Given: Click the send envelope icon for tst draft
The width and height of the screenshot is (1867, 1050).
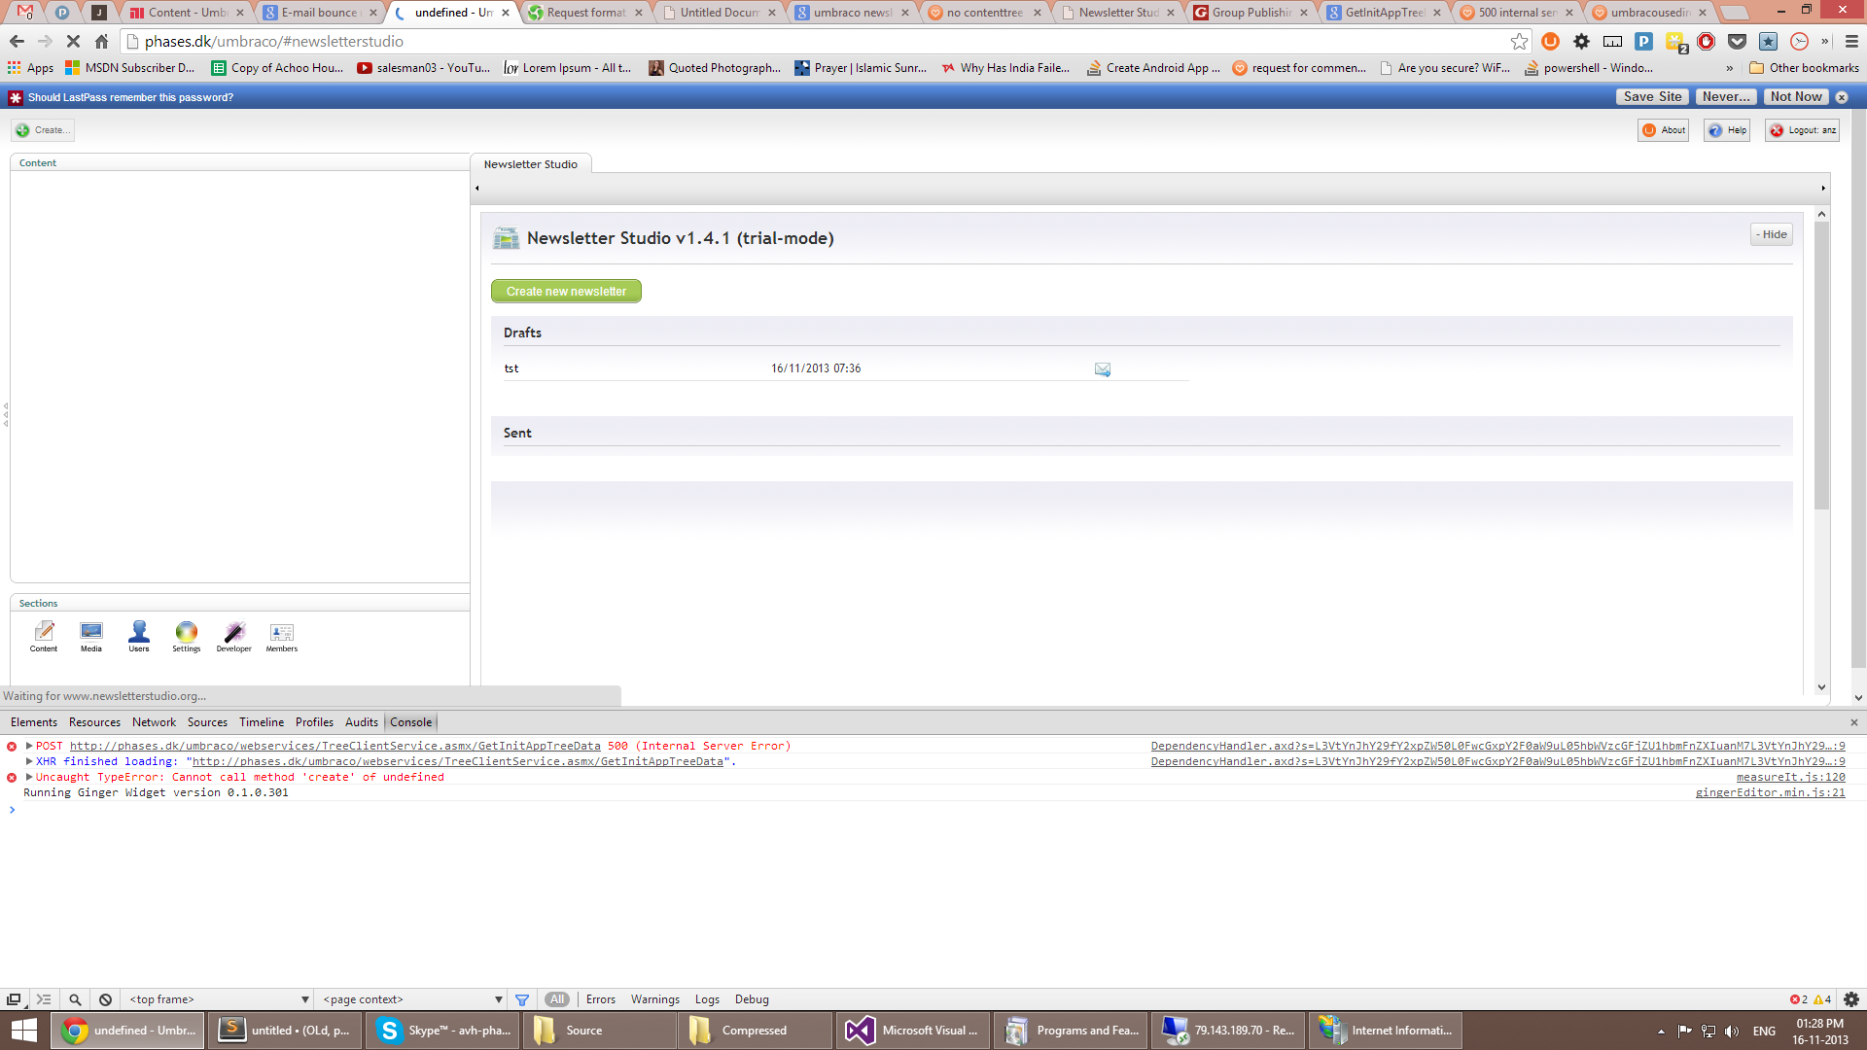Looking at the screenshot, I should (1103, 369).
